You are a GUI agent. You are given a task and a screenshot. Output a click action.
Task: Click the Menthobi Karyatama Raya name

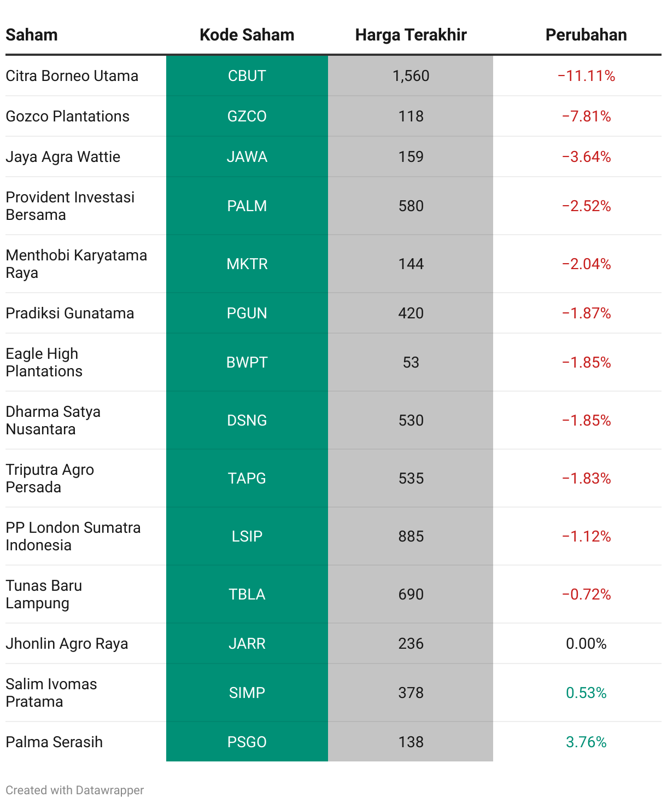pyautogui.click(x=76, y=264)
